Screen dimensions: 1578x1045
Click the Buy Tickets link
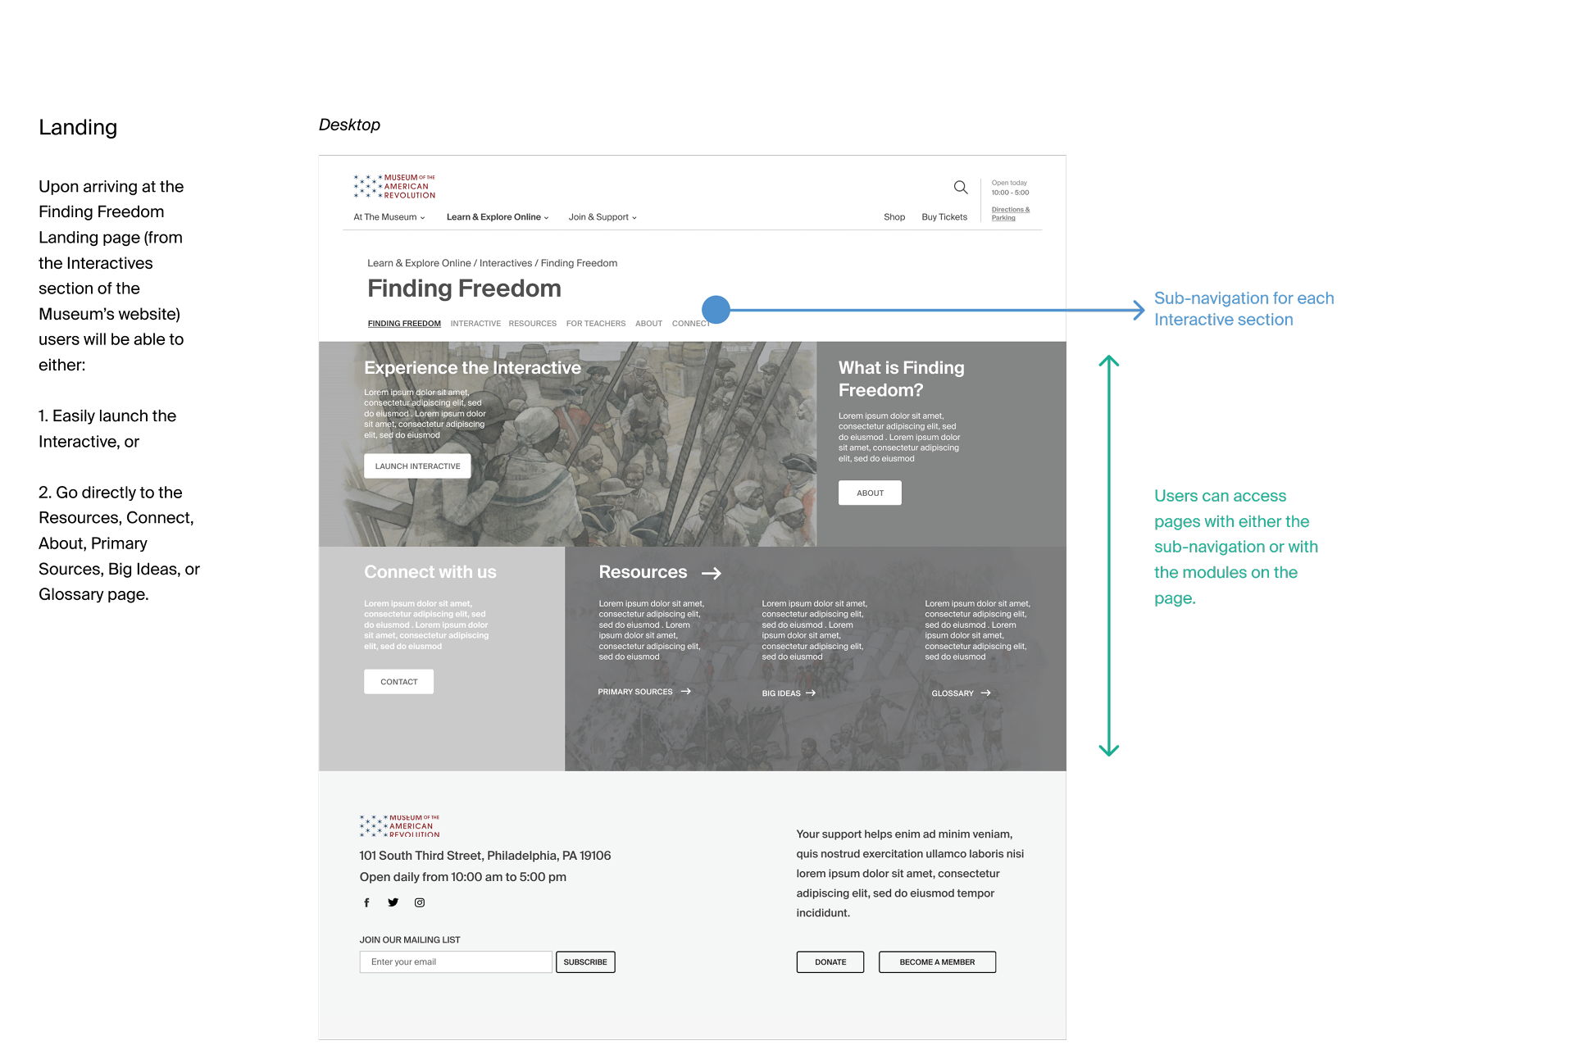[944, 217]
